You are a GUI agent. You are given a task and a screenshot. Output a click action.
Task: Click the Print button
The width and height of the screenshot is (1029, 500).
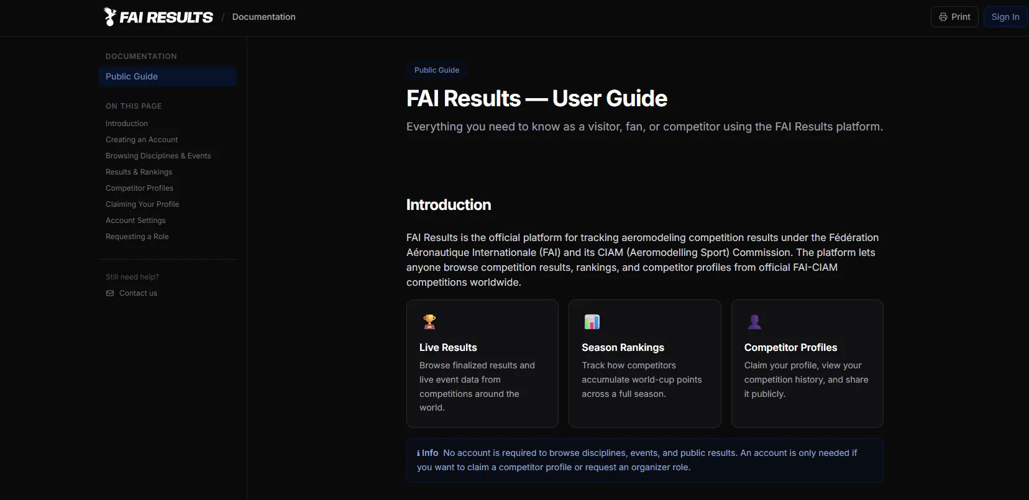click(954, 17)
